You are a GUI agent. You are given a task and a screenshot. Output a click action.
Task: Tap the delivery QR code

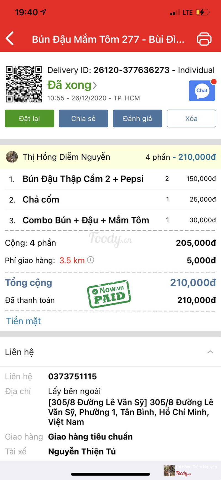pyautogui.click(x=24, y=84)
